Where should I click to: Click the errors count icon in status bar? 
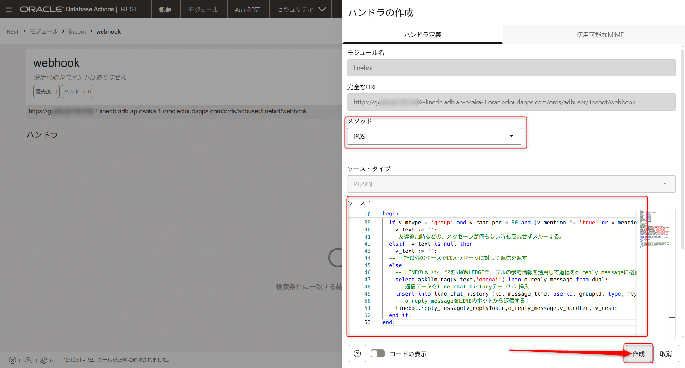[x=12, y=360]
